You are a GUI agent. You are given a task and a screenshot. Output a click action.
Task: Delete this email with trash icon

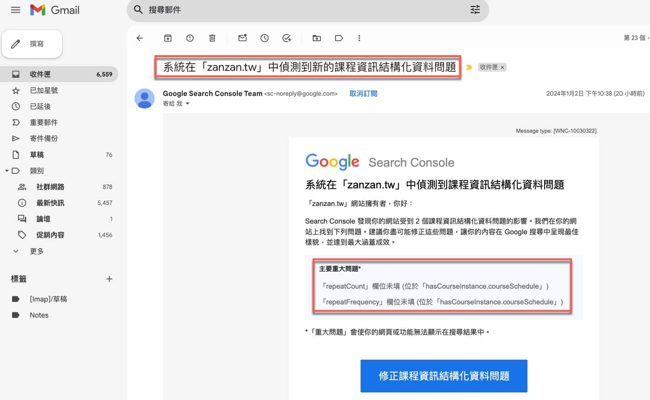(212, 38)
